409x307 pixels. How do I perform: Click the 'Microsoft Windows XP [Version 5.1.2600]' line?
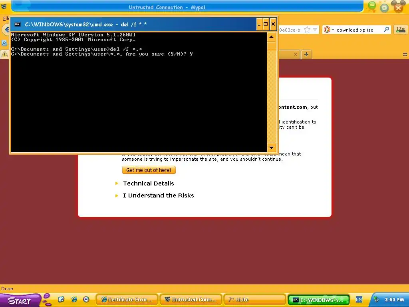coord(73,34)
